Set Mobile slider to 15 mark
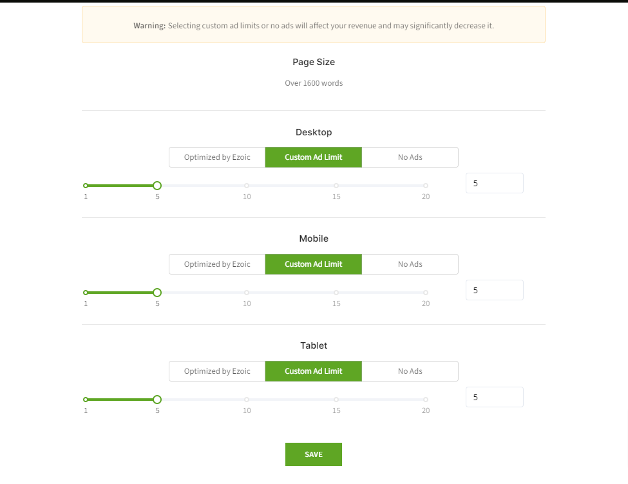This screenshot has width=628, height=484. pyautogui.click(x=336, y=293)
